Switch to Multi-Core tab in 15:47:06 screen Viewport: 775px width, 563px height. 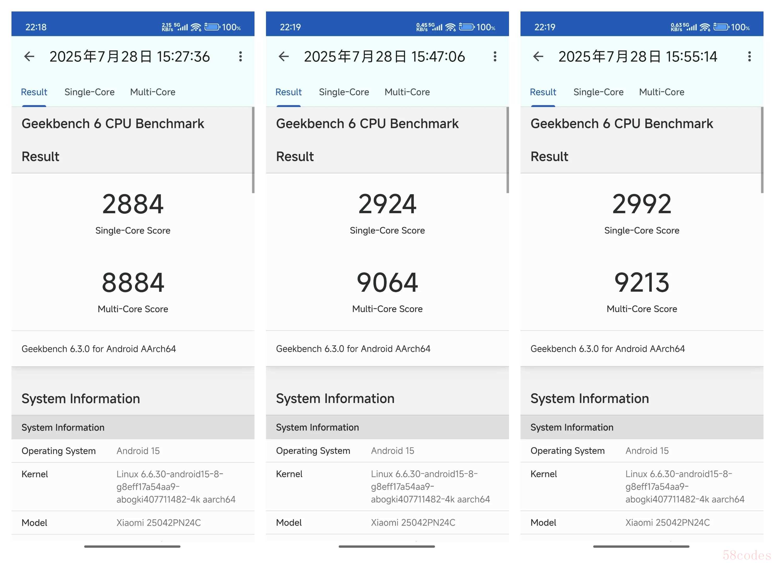point(407,92)
